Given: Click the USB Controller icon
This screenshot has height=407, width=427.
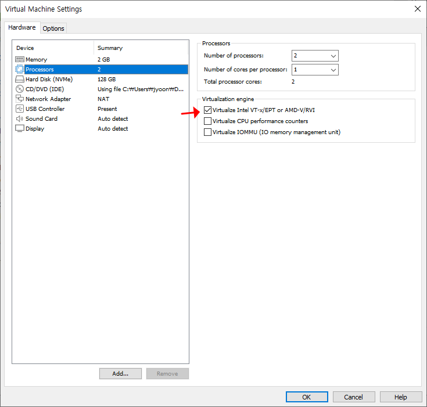Looking at the screenshot, I should pos(20,109).
